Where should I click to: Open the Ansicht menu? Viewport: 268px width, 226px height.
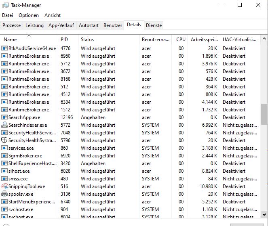[53, 15]
